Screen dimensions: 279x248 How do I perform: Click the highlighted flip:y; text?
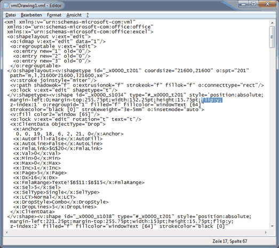click(x=212, y=100)
